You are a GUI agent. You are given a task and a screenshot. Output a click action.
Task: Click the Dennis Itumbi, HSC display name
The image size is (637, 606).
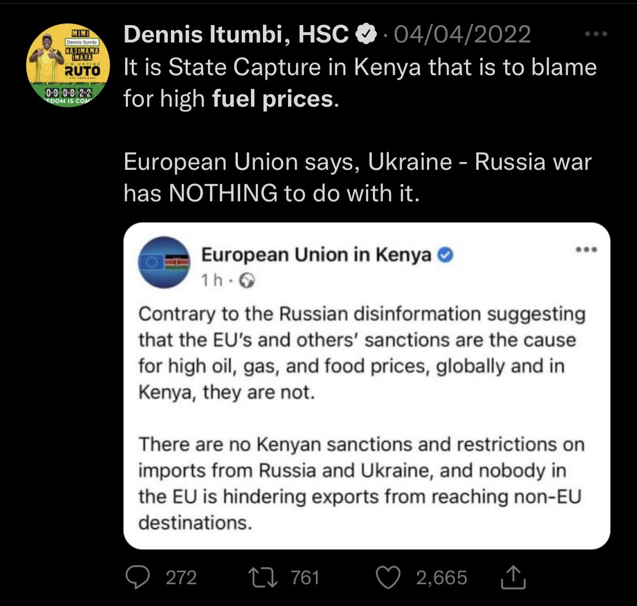(x=237, y=36)
